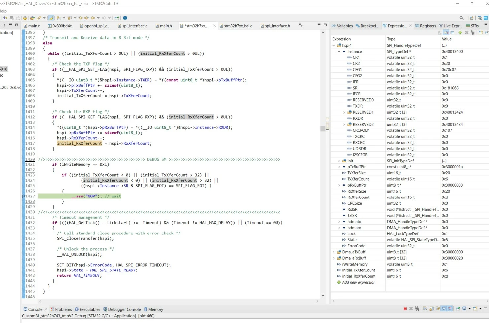489x323 pixels.
Task: Open the folder task icon in toolbar
Action: tap(32, 18)
